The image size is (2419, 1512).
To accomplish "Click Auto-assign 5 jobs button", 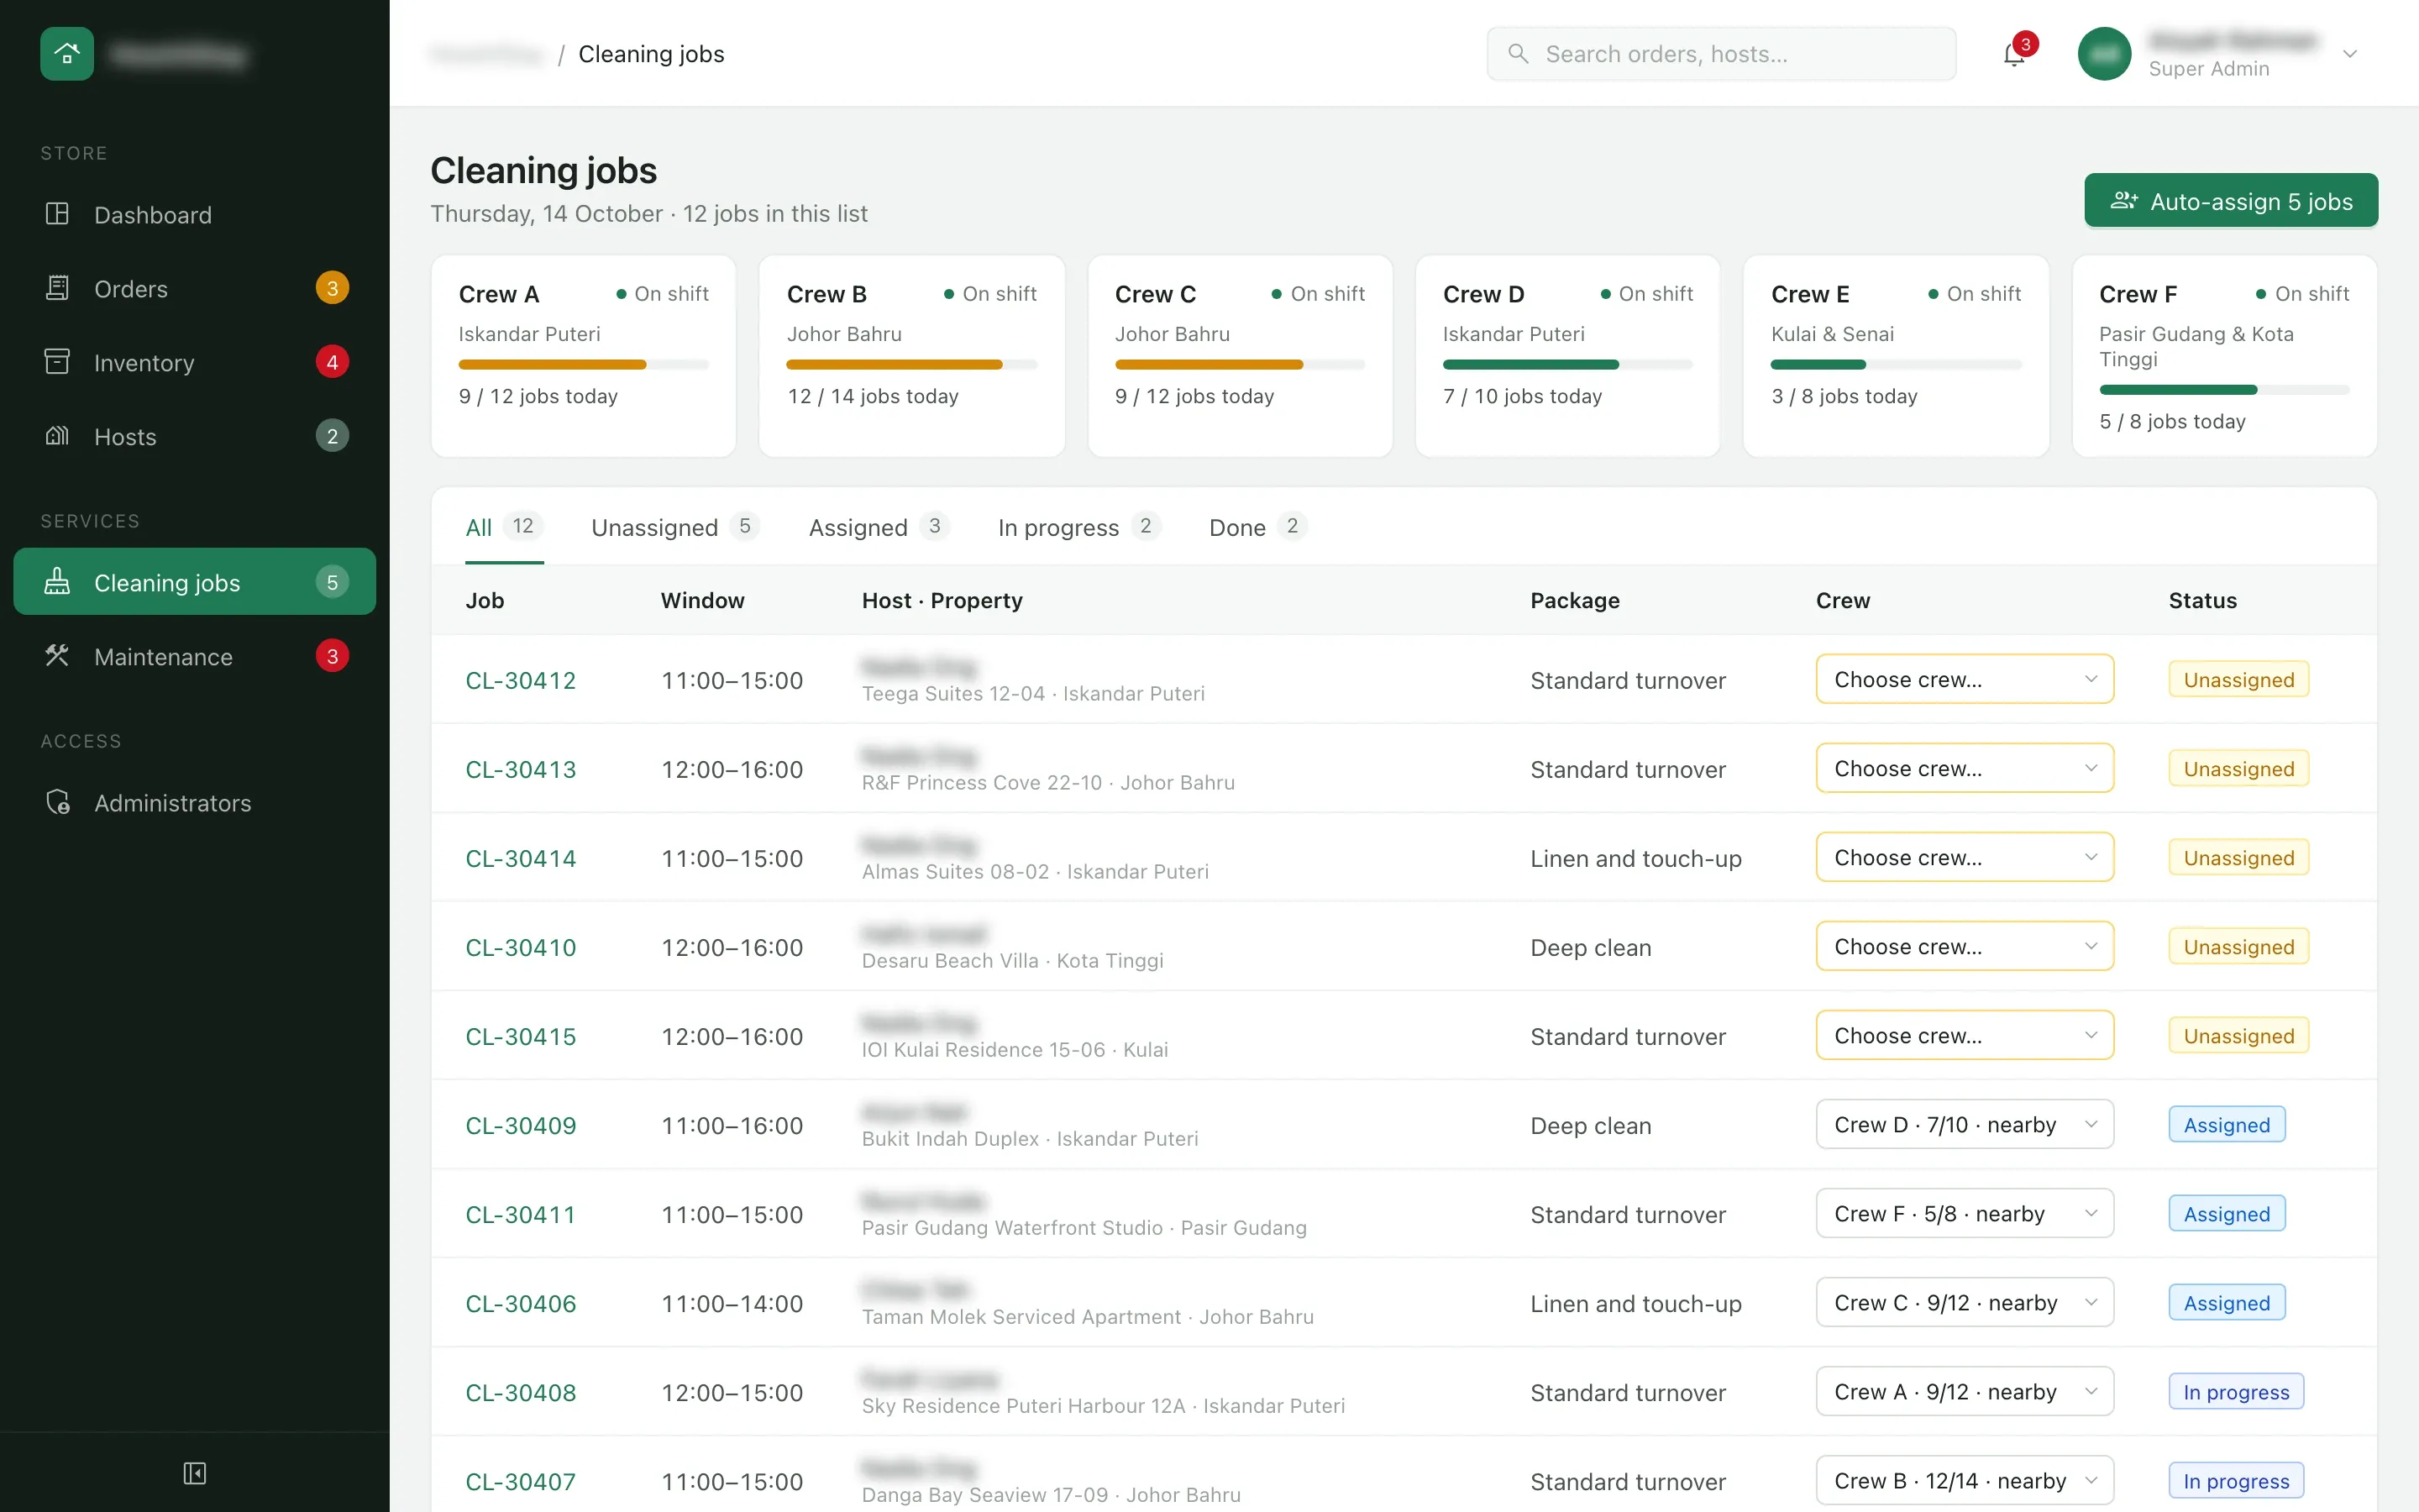I will pyautogui.click(x=2230, y=201).
